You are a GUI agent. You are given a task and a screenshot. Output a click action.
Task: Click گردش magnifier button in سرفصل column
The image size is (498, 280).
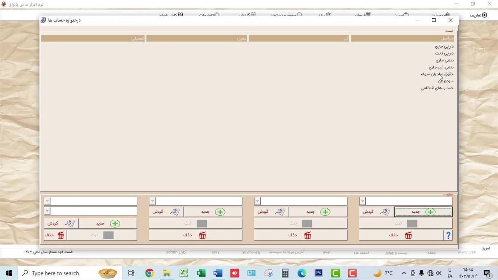[x=376, y=212]
